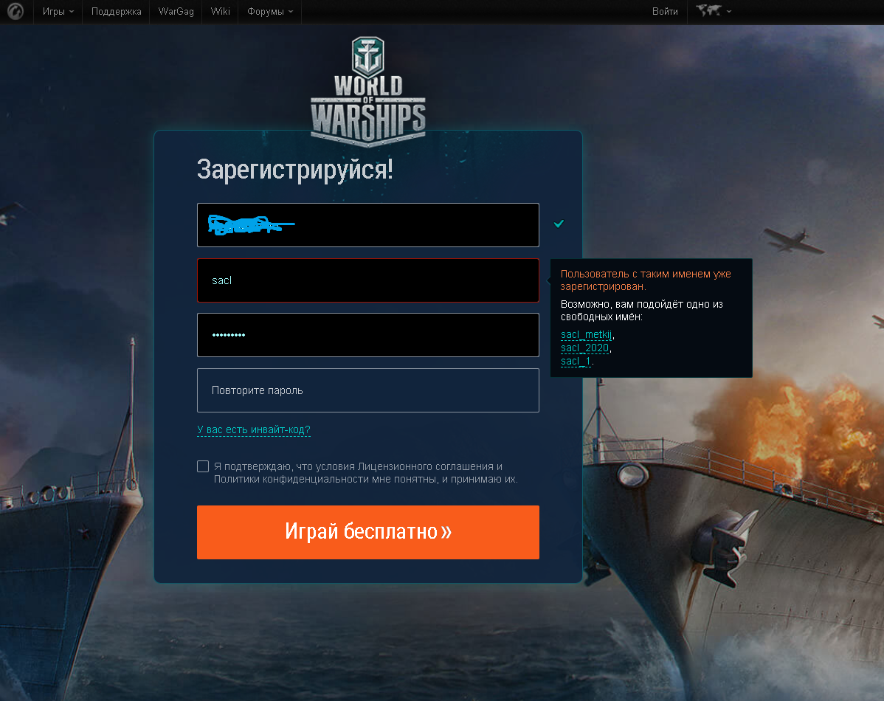Choose suggested name sacl_2020
884x701 pixels.
pos(584,348)
